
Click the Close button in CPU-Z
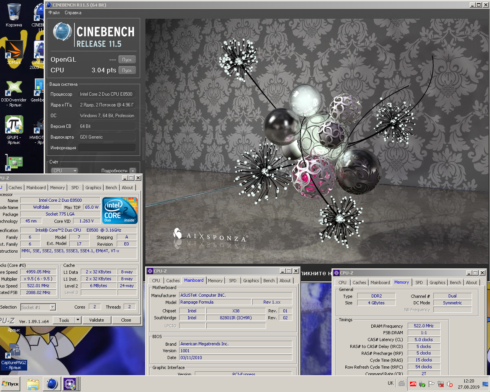(x=126, y=320)
